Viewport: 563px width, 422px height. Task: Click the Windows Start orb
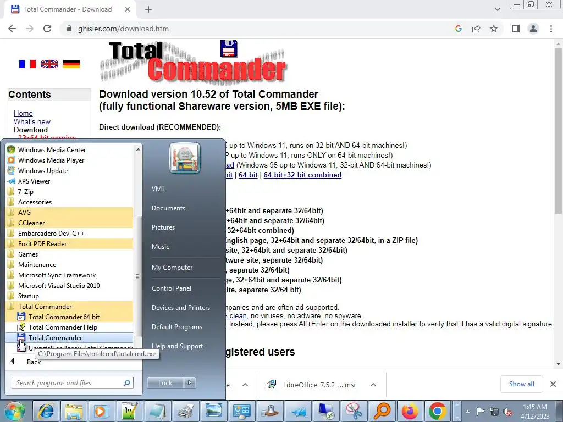point(14,411)
